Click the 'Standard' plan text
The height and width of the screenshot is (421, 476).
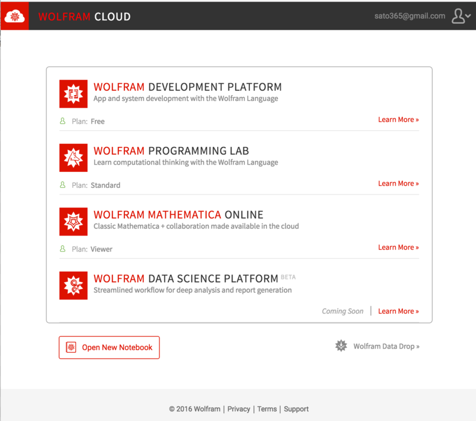click(x=105, y=185)
